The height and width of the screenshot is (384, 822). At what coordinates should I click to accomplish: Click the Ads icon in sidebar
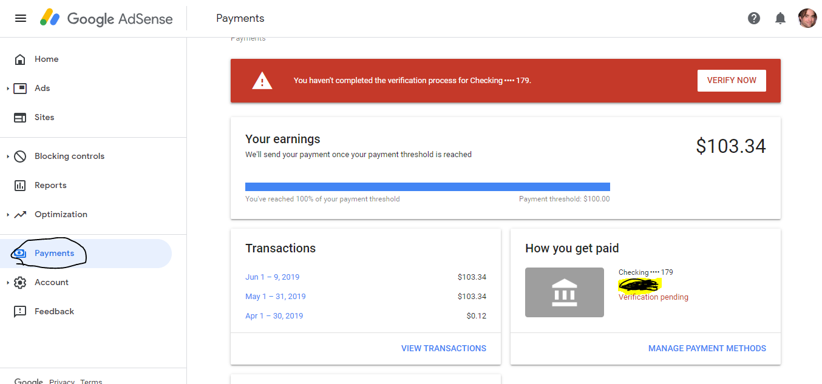pyautogui.click(x=20, y=88)
